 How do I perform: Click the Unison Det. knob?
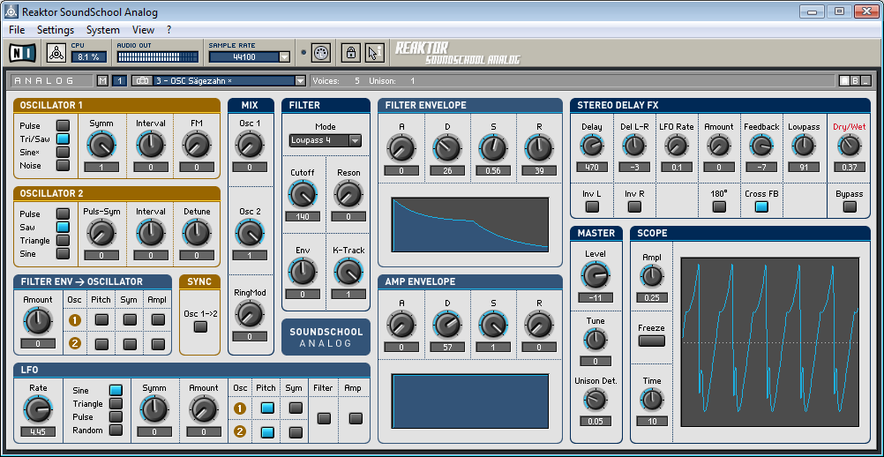pos(595,400)
